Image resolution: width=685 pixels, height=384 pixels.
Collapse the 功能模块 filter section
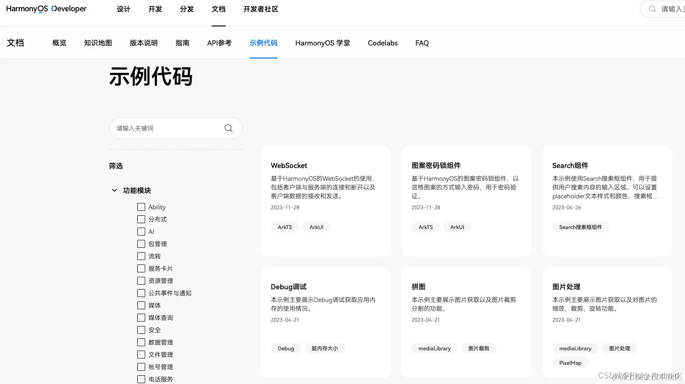click(x=114, y=190)
